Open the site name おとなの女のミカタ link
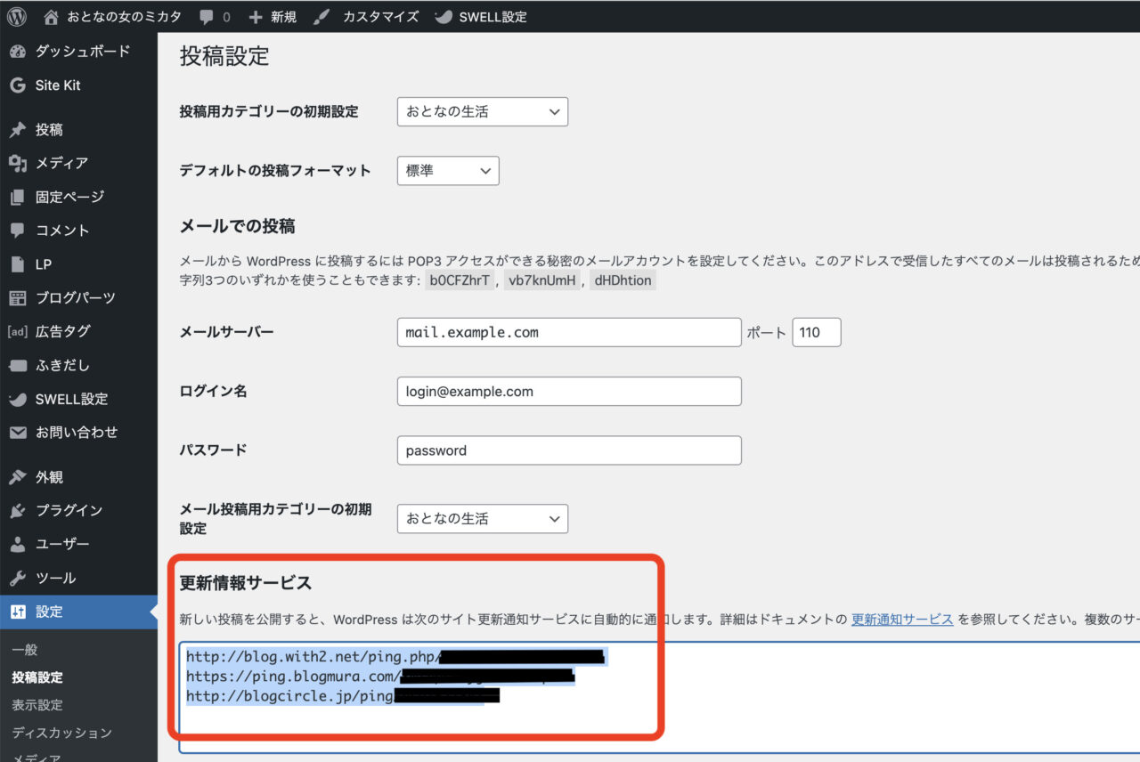The height and width of the screenshot is (762, 1140). (x=125, y=17)
